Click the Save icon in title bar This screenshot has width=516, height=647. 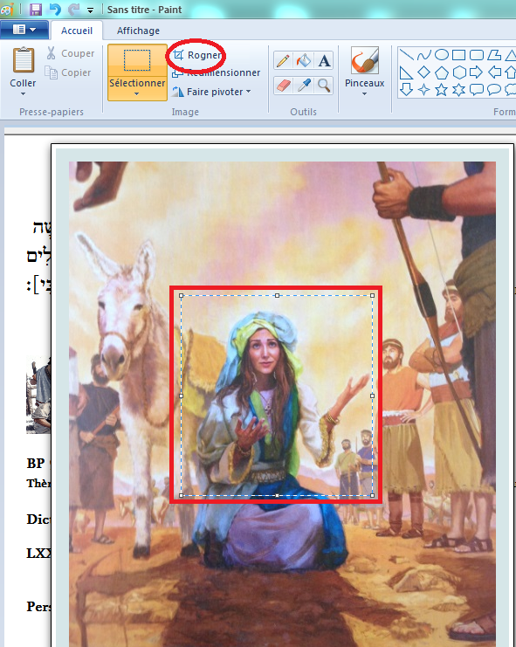[x=36, y=9]
